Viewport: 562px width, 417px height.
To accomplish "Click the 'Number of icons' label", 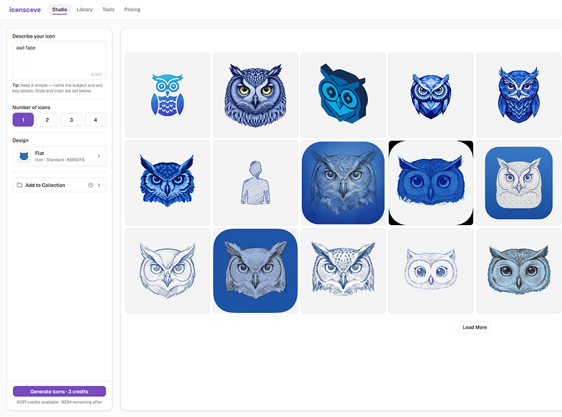I will coord(31,108).
